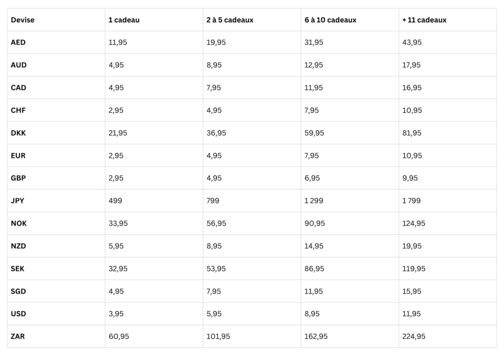
Task: Click the SGD value 15,95
Action: pos(412,292)
